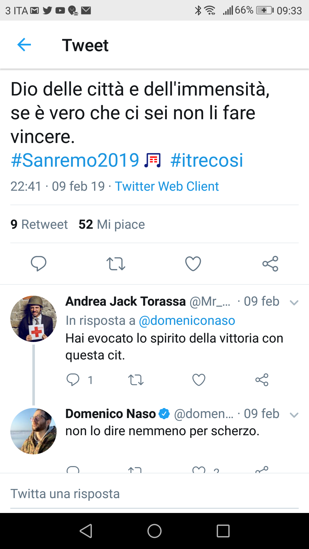The width and height of the screenshot is (309, 549).
Task: Open the #Sanremo2019 hashtag
Action: 75,160
